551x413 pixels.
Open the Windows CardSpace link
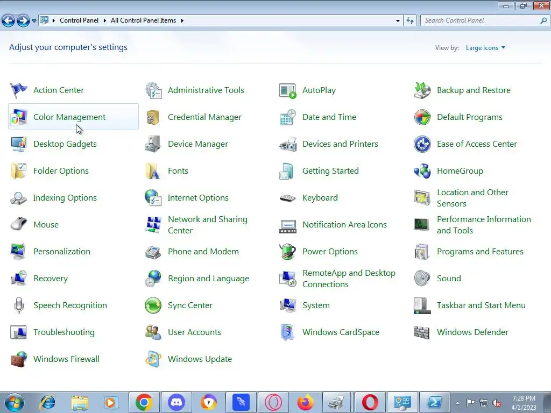point(341,332)
